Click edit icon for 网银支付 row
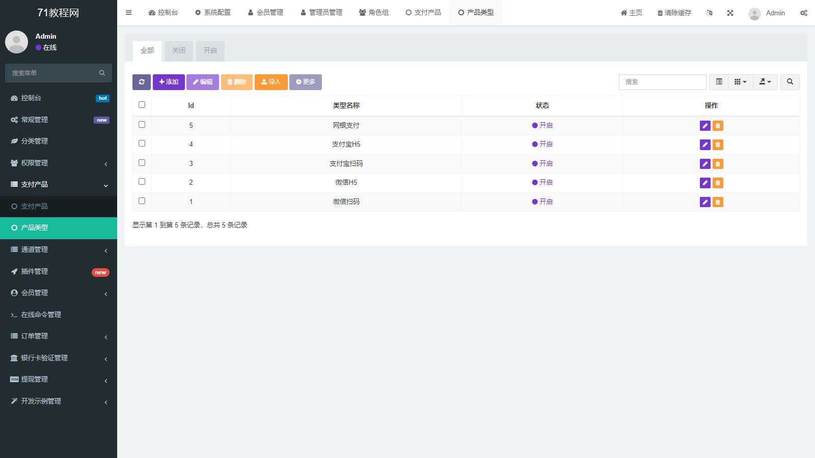Screen dimensions: 815x458 click(x=705, y=126)
